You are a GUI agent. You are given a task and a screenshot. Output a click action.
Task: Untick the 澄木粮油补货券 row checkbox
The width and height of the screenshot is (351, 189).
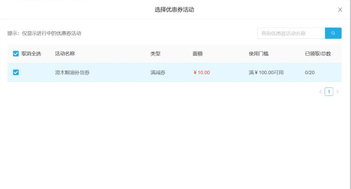point(16,72)
